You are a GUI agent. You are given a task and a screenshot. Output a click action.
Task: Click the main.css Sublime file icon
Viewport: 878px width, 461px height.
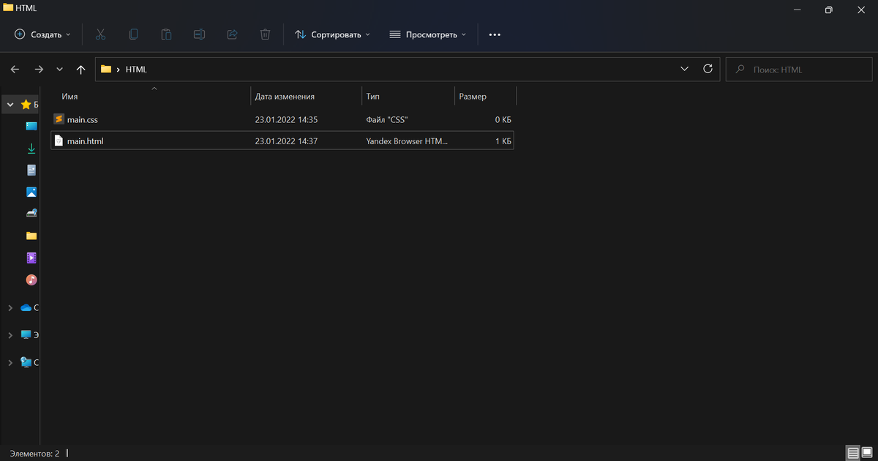click(59, 119)
